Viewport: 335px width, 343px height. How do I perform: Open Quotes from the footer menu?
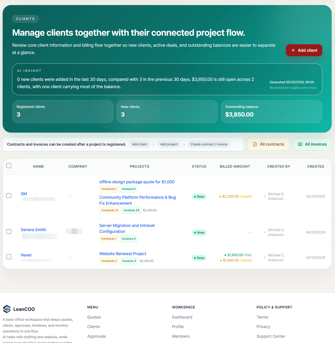(x=94, y=317)
